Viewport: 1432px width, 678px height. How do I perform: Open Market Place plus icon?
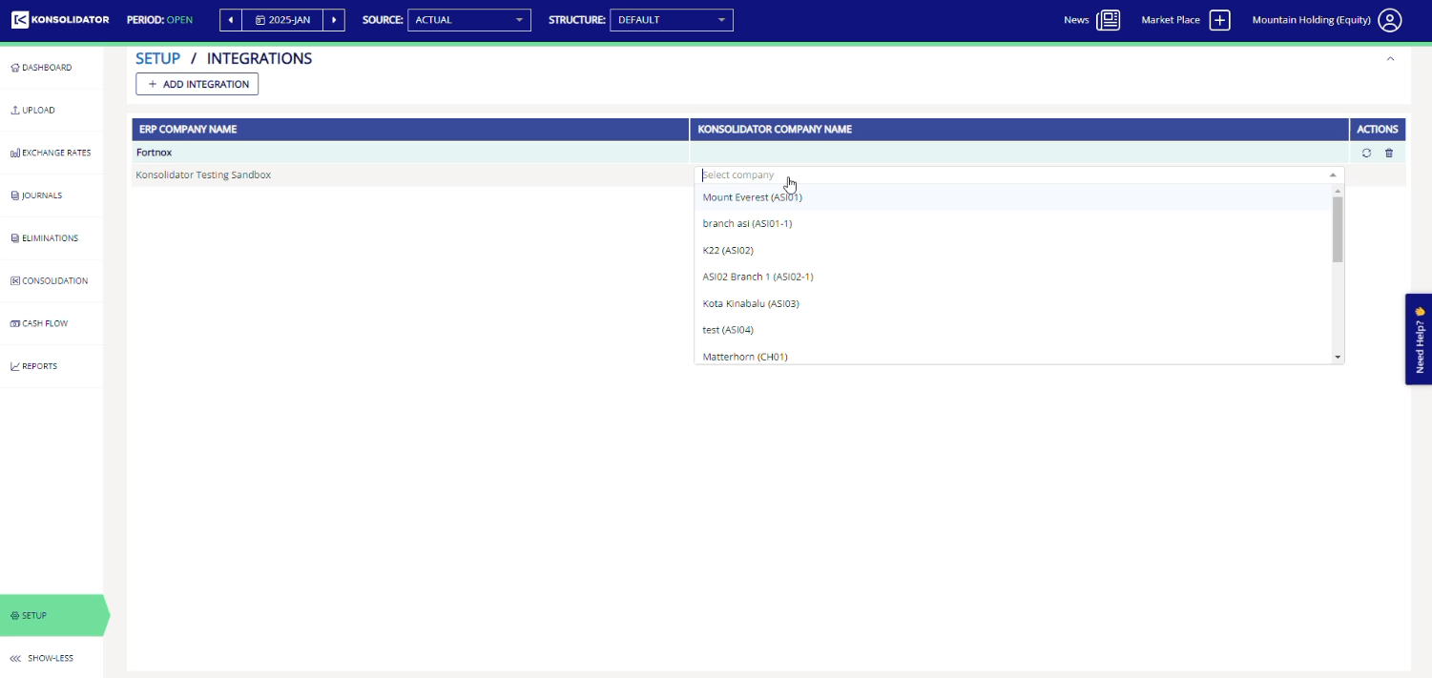tap(1220, 20)
